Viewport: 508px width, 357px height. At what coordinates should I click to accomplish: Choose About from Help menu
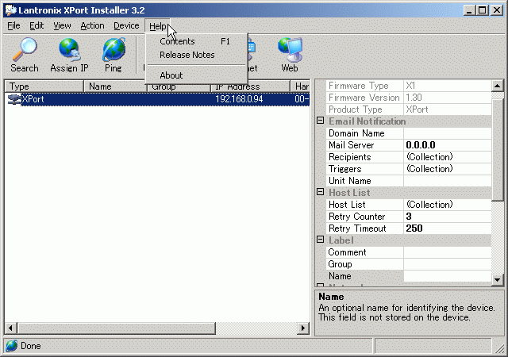coord(196,75)
